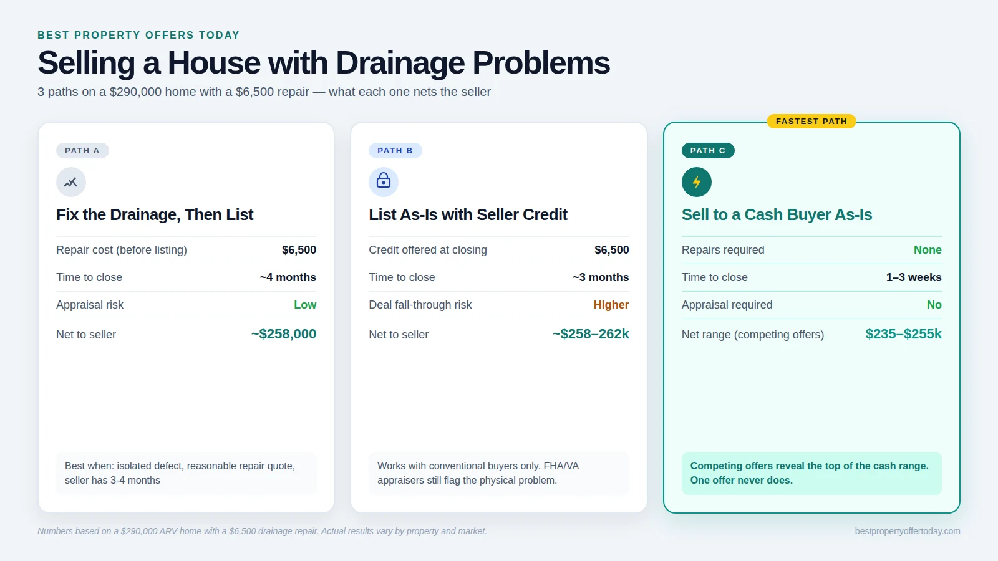Image resolution: width=998 pixels, height=561 pixels.
Task: Click the 'None' repairs required value
Action: coord(928,250)
